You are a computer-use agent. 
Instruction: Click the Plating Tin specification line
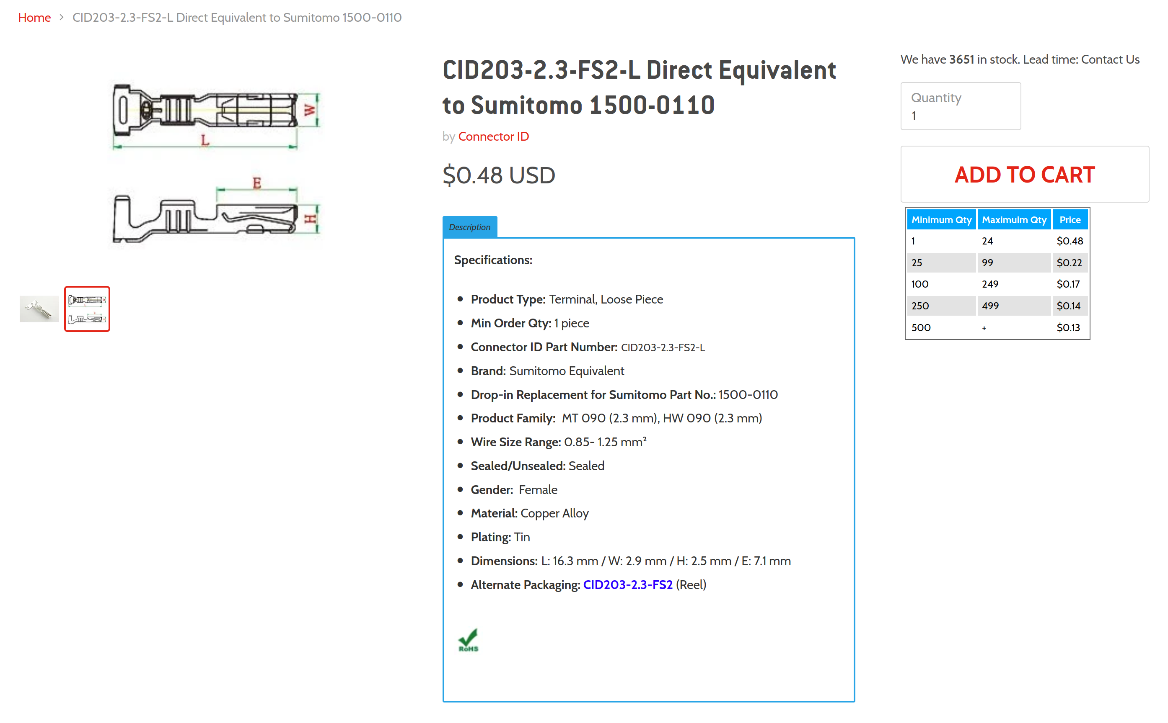(x=500, y=538)
